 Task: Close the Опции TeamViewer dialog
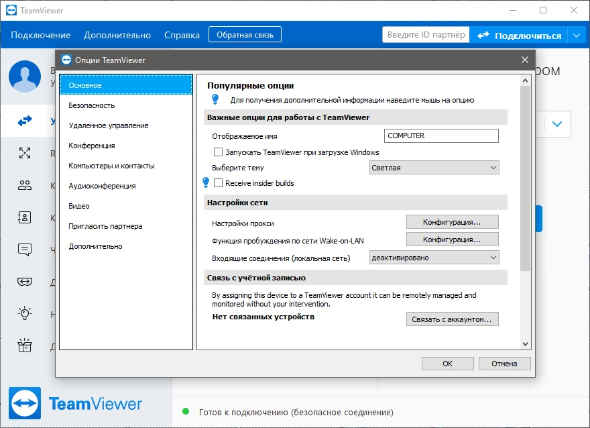pos(525,60)
